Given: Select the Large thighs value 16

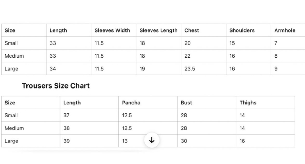Looking at the screenshot, I should [x=242, y=141].
